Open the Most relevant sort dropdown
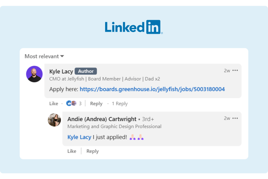The width and height of the screenshot is (268, 179). point(44,56)
